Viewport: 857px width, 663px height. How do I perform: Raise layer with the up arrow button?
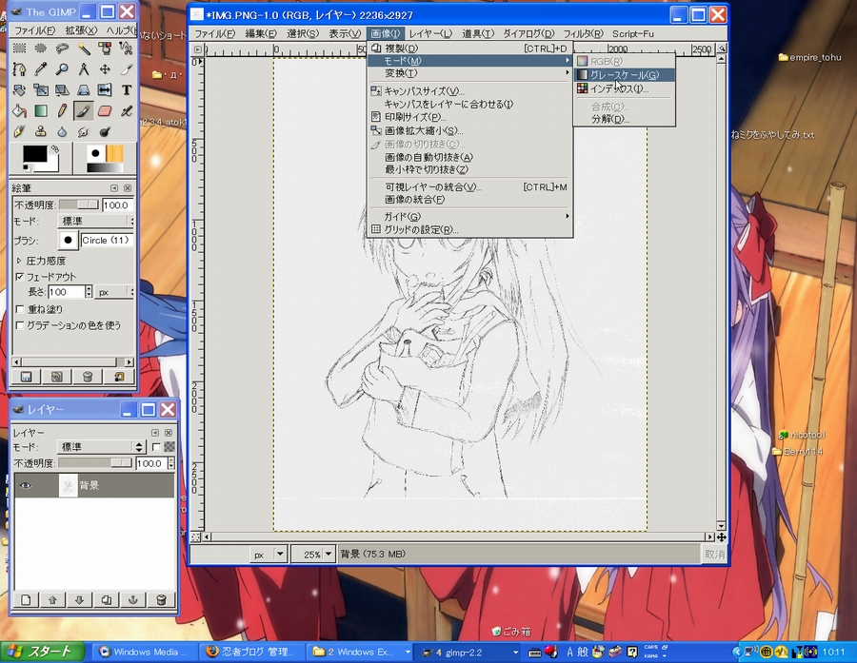(52, 599)
